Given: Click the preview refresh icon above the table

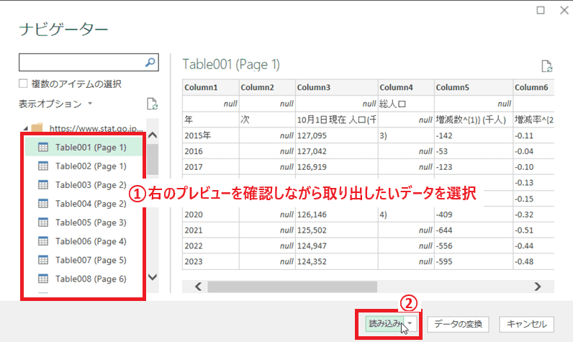Looking at the screenshot, I should tap(546, 66).
